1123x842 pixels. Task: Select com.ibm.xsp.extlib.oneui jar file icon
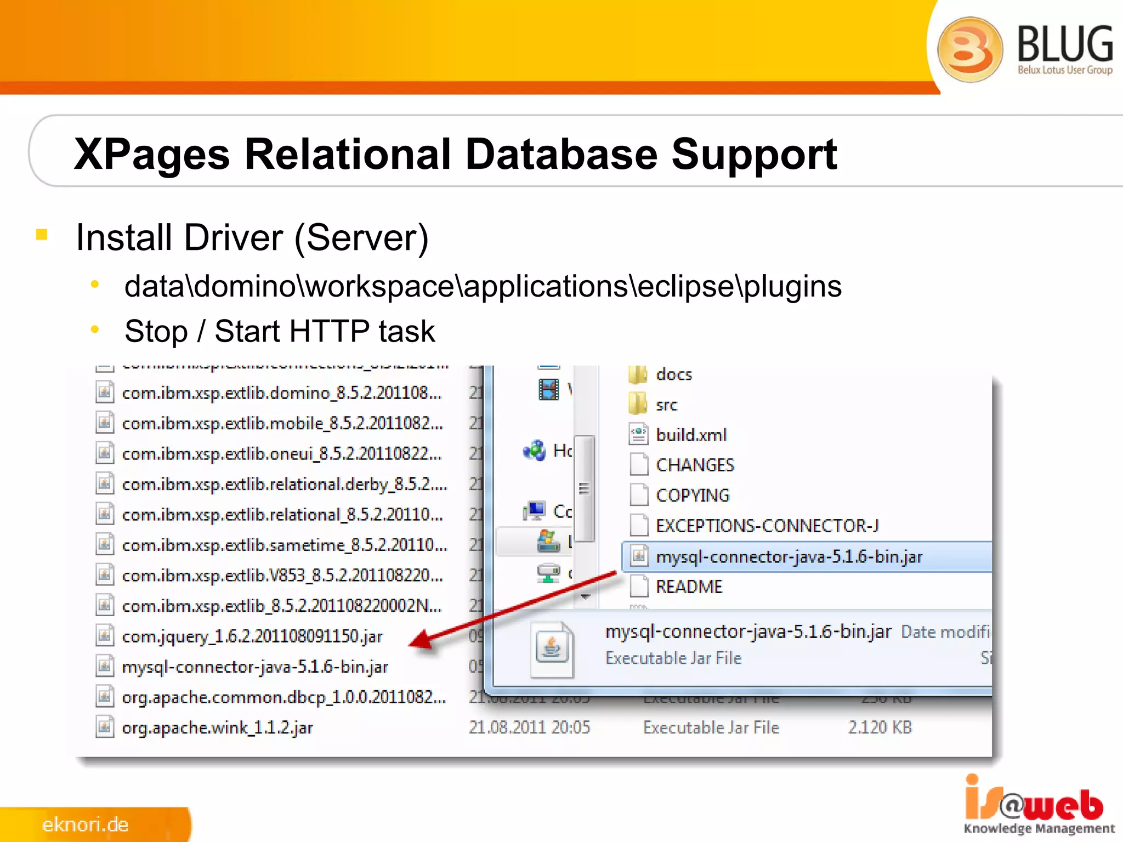tap(105, 453)
